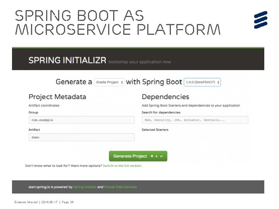279x209 pixels.
Task: Click the Ericsson logo icon
Action: pos(261,20)
